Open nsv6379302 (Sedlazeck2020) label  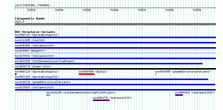pyautogui.click(x=35, y=56)
